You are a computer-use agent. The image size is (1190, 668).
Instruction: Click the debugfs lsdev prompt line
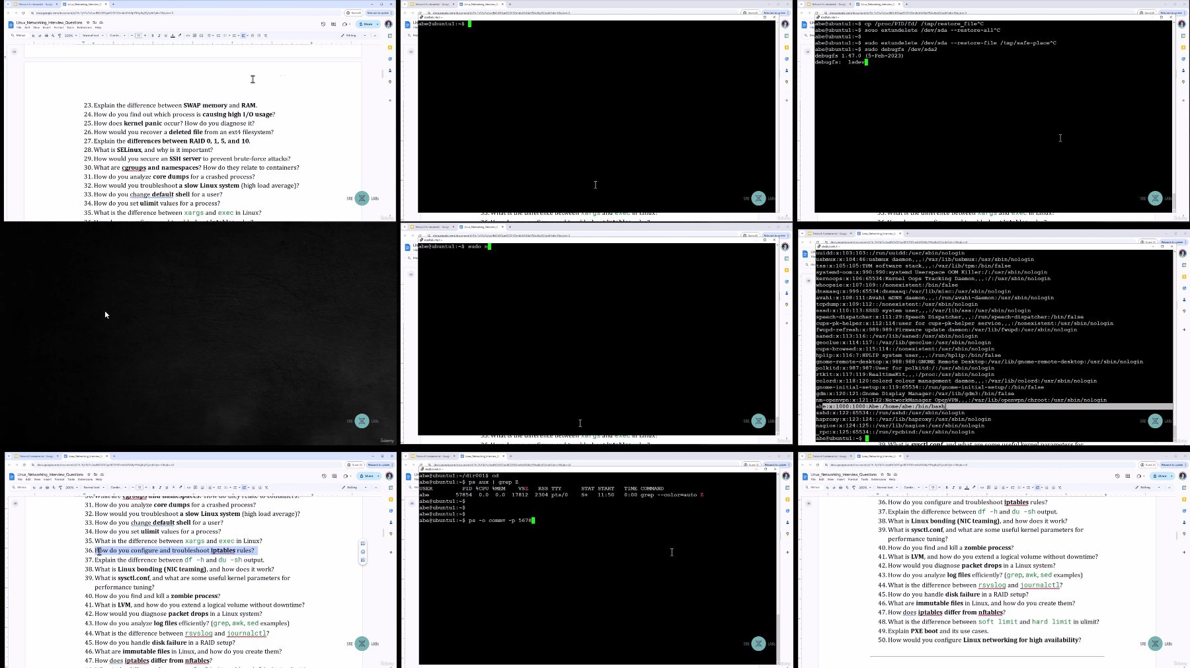tap(841, 62)
